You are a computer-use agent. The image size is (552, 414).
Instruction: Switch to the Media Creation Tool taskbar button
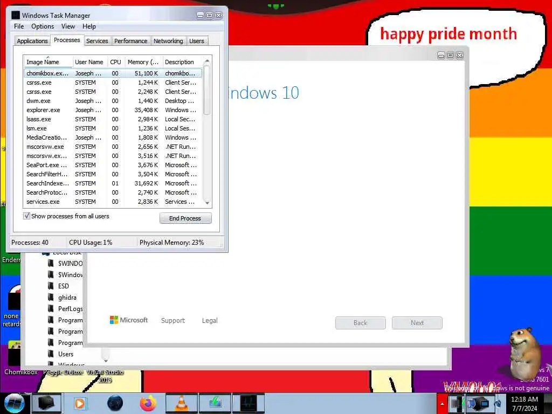(x=215, y=403)
